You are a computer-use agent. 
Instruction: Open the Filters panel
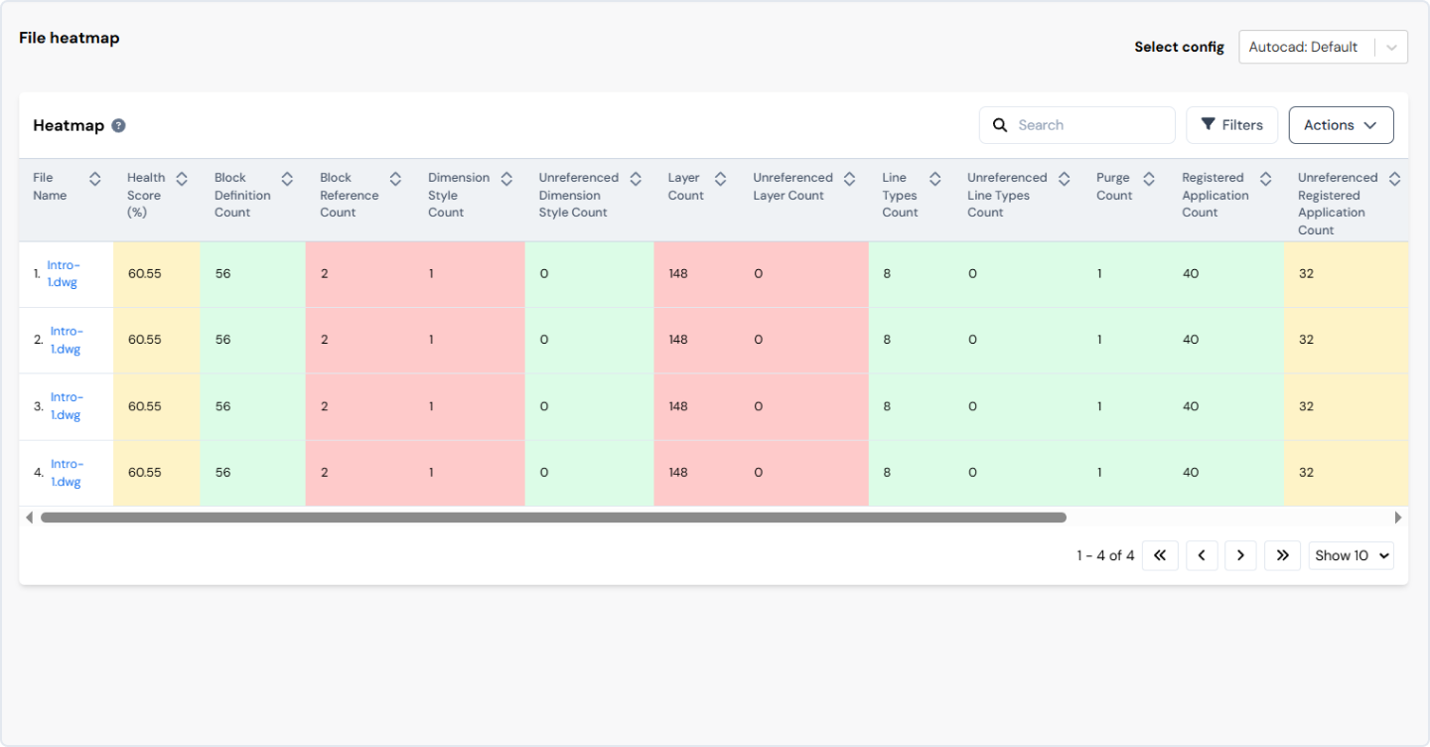point(1231,125)
